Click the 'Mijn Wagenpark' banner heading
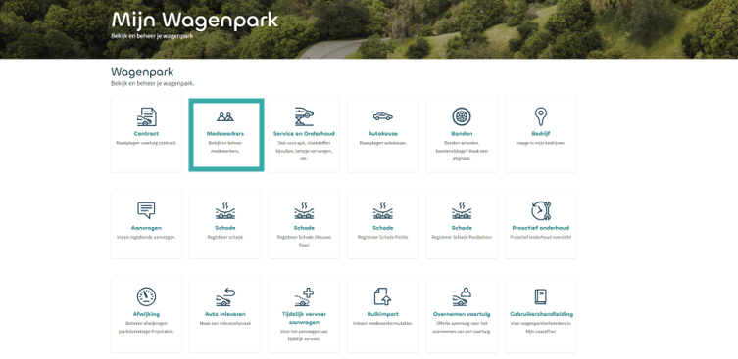Screen dimensions: 738x359 tap(195, 22)
